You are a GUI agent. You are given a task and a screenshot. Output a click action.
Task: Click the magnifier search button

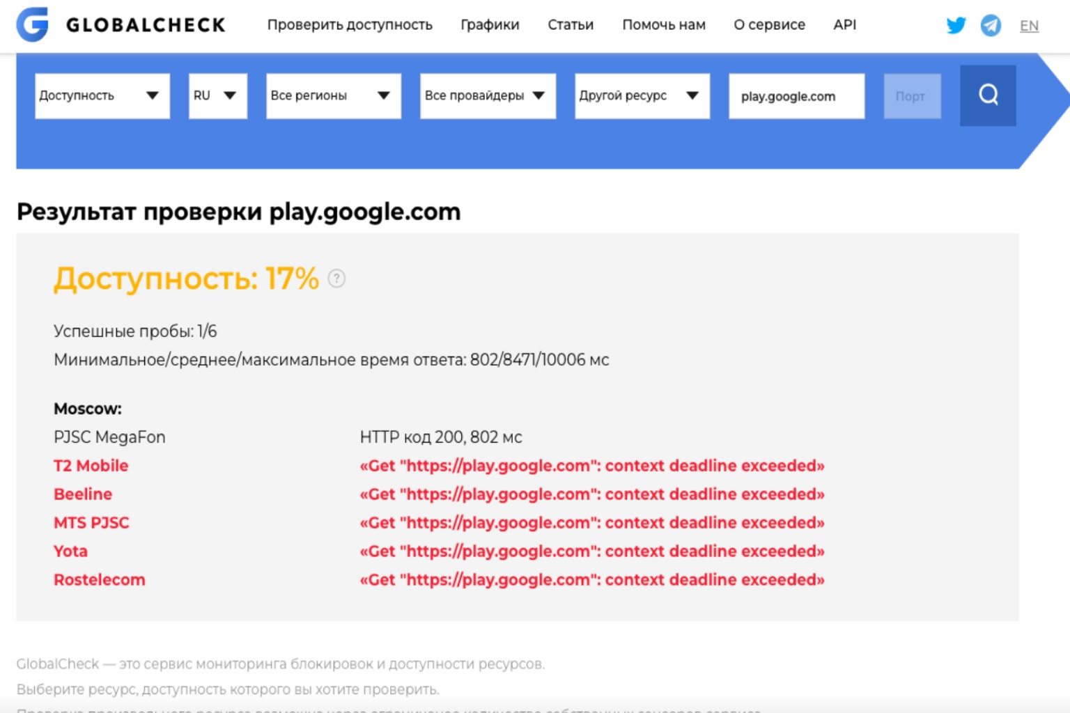click(x=988, y=95)
